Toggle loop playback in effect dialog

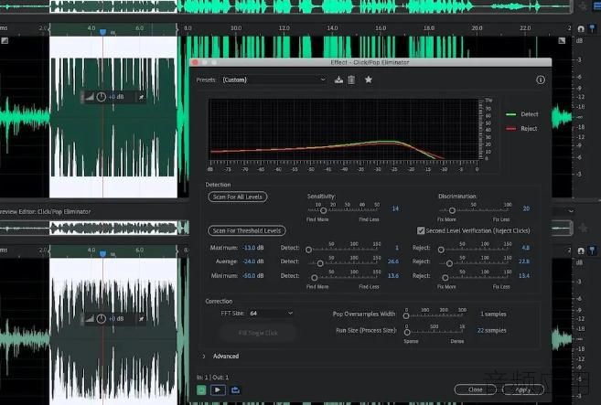235,390
